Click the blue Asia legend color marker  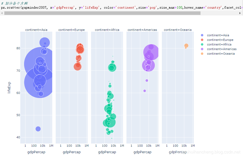(x=202, y=35)
